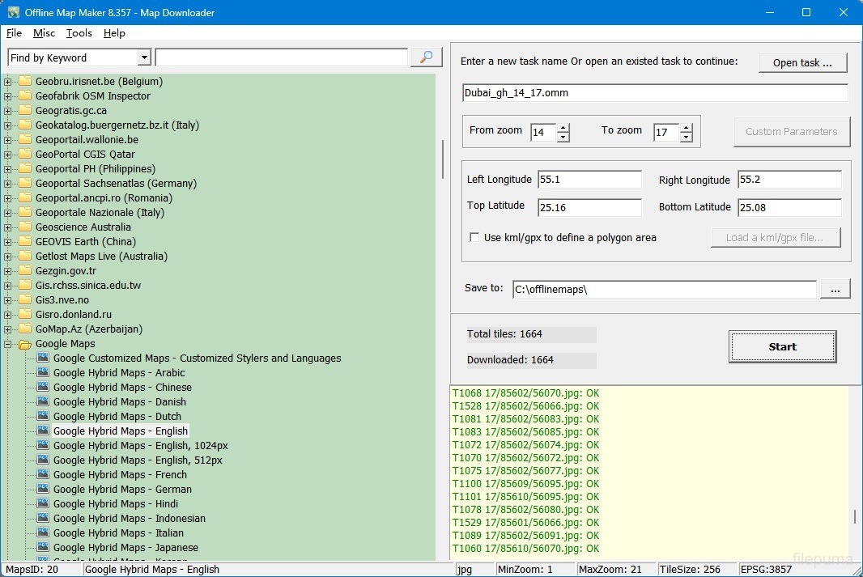Click the Offline Map Maker title bar icon
This screenshot has width=863, height=577.
pos(14,12)
